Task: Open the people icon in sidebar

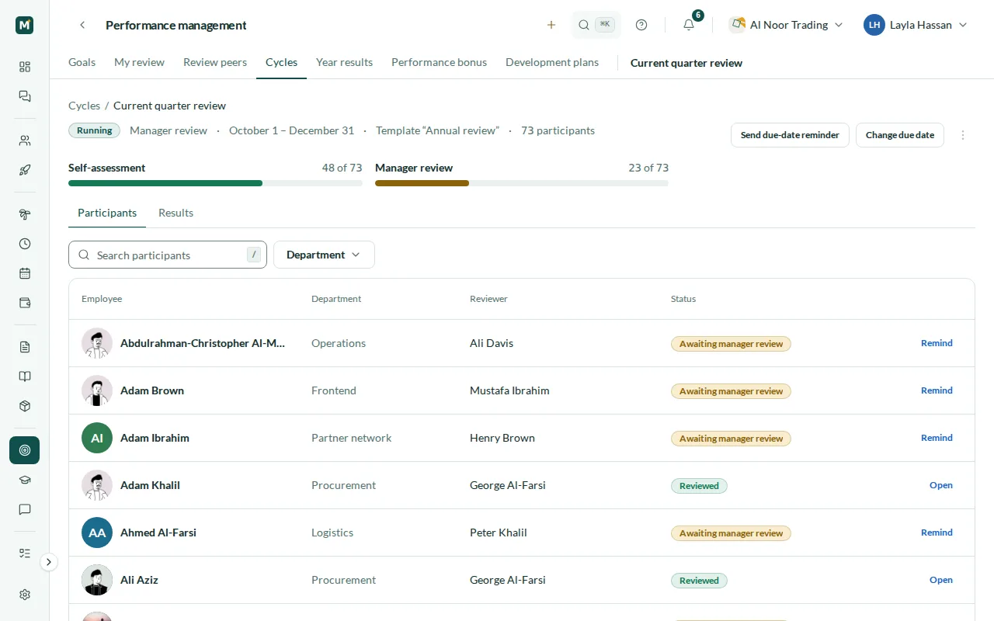Action: (25, 141)
